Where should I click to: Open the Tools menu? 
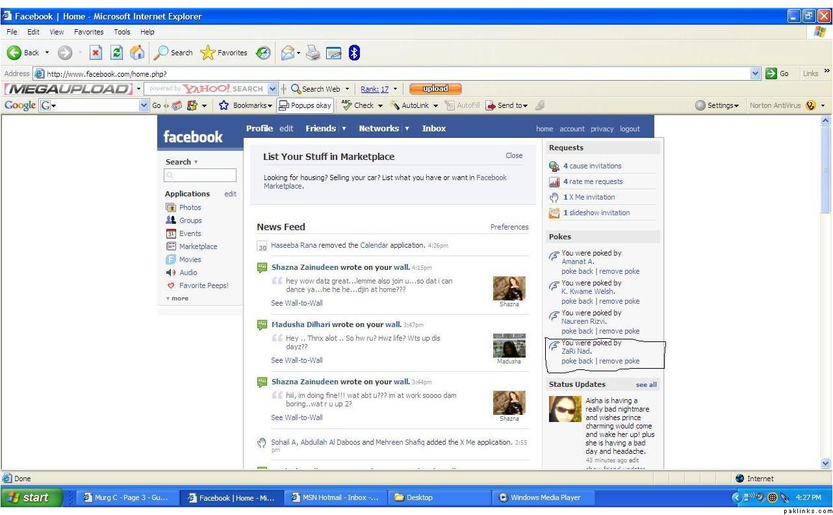click(x=122, y=32)
